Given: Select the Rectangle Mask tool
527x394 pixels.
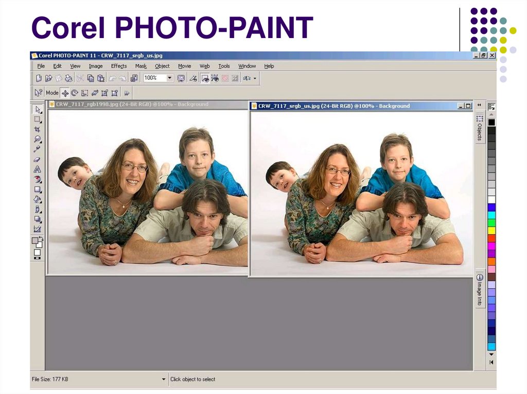Looking at the screenshot, I should 38,120.
